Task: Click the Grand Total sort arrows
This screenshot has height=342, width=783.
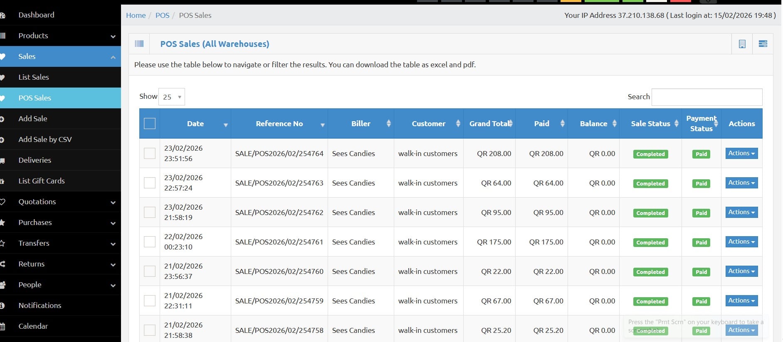Action: (510, 123)
